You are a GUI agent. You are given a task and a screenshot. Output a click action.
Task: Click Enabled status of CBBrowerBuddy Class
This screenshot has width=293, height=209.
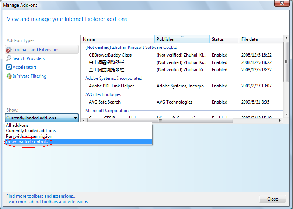pos(220,55)
